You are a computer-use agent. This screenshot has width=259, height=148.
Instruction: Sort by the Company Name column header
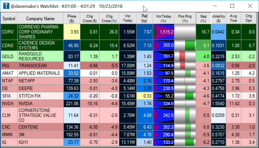pos(40,18)
